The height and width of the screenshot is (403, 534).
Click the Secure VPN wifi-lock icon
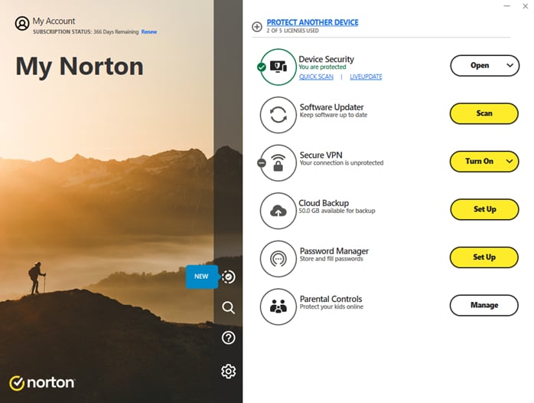click(278, 162)
